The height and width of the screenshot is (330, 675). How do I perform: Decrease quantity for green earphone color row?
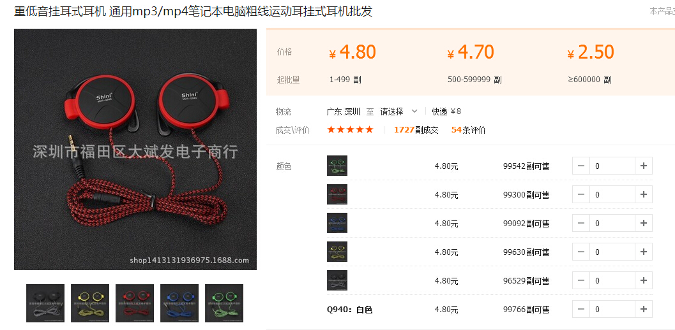(x=581, y=166)
